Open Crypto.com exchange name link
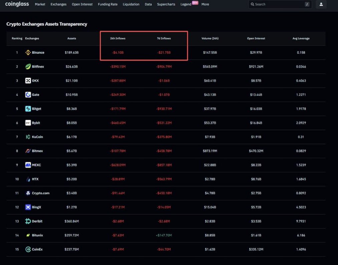338x265 pixels. tap(41, 193)
